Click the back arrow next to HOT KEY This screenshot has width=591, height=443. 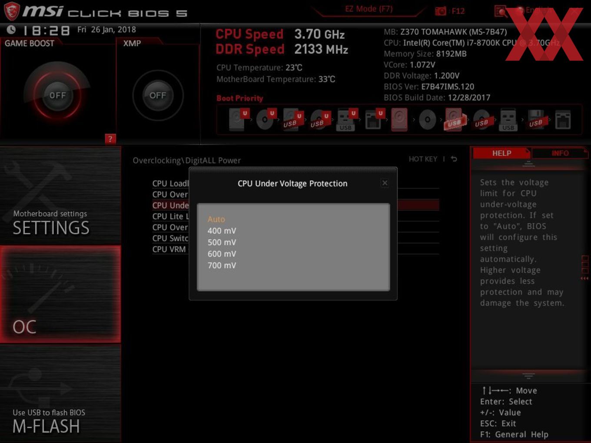tap(454, 159)
